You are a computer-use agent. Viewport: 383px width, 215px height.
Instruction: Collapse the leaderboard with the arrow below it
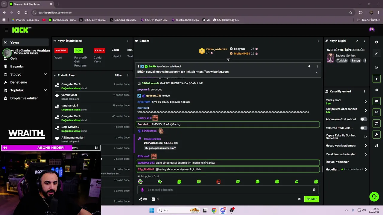tap(228, 59)
